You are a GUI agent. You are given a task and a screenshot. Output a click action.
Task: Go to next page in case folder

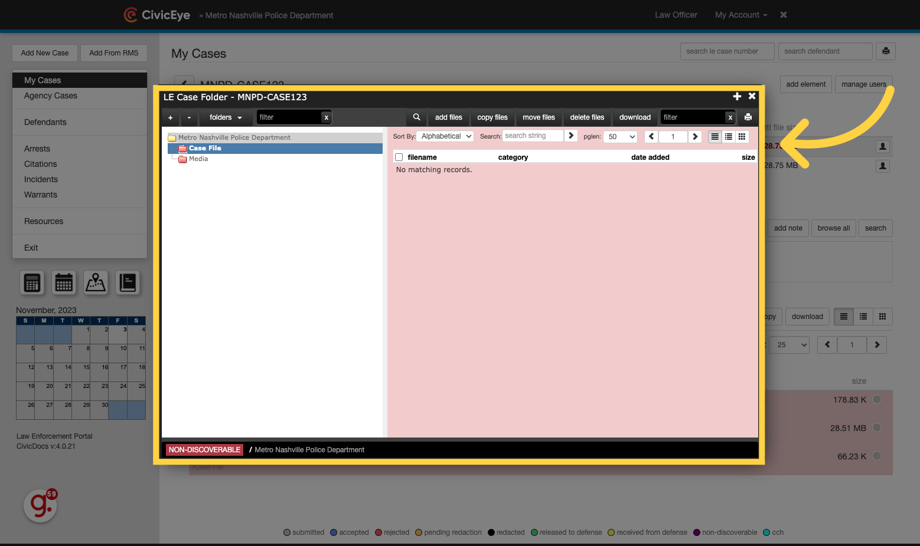point(695,136)
